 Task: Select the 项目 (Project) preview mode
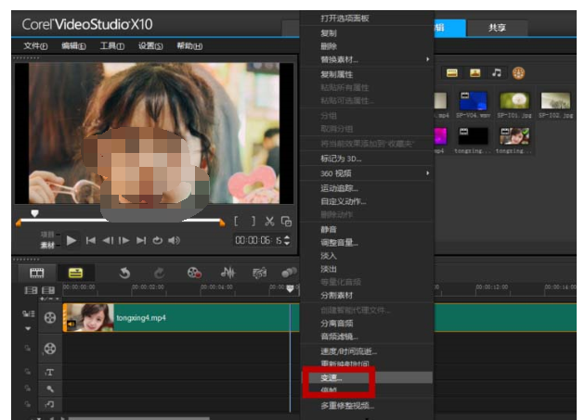point(47,235)
